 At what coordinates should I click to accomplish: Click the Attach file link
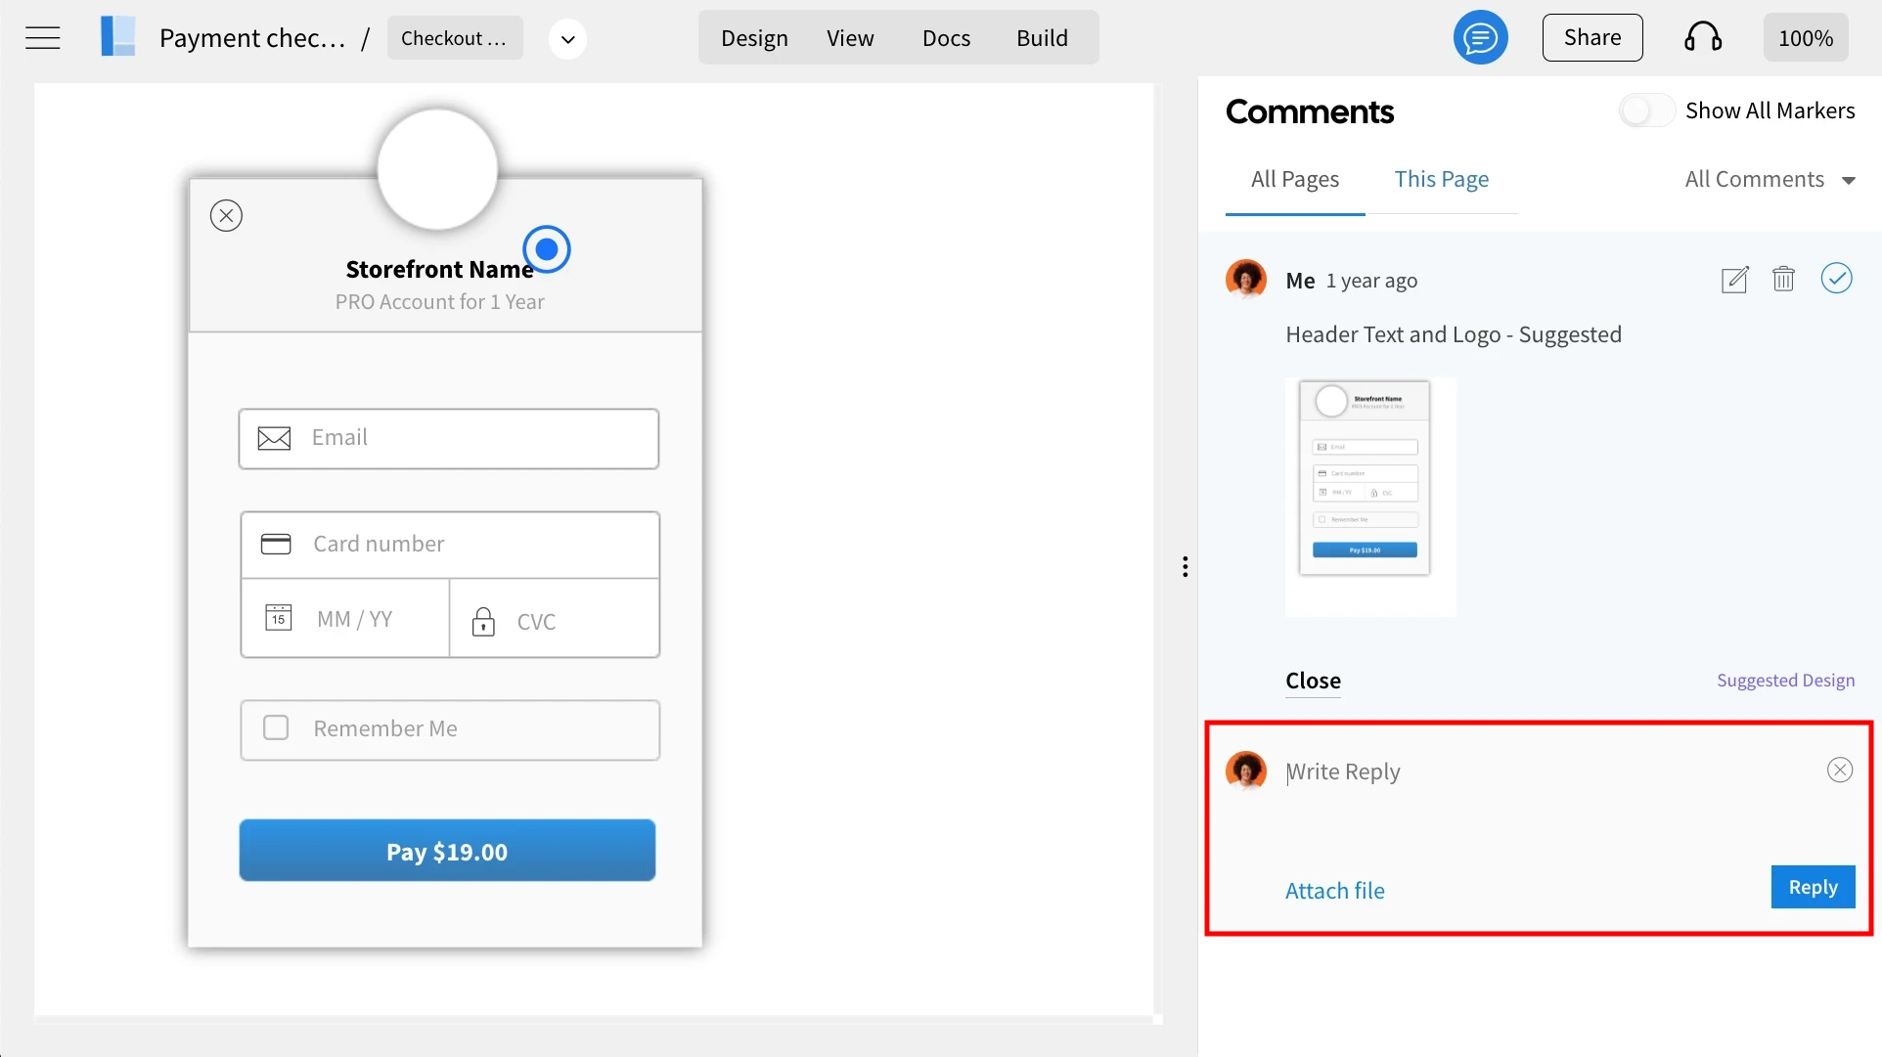click(x=1334, y=891)
